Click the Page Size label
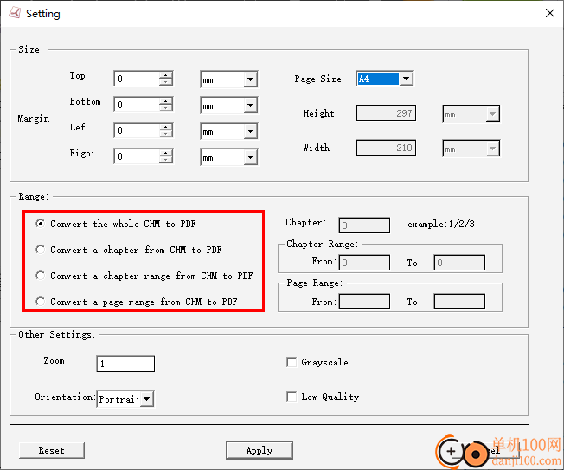 point(318,79)
